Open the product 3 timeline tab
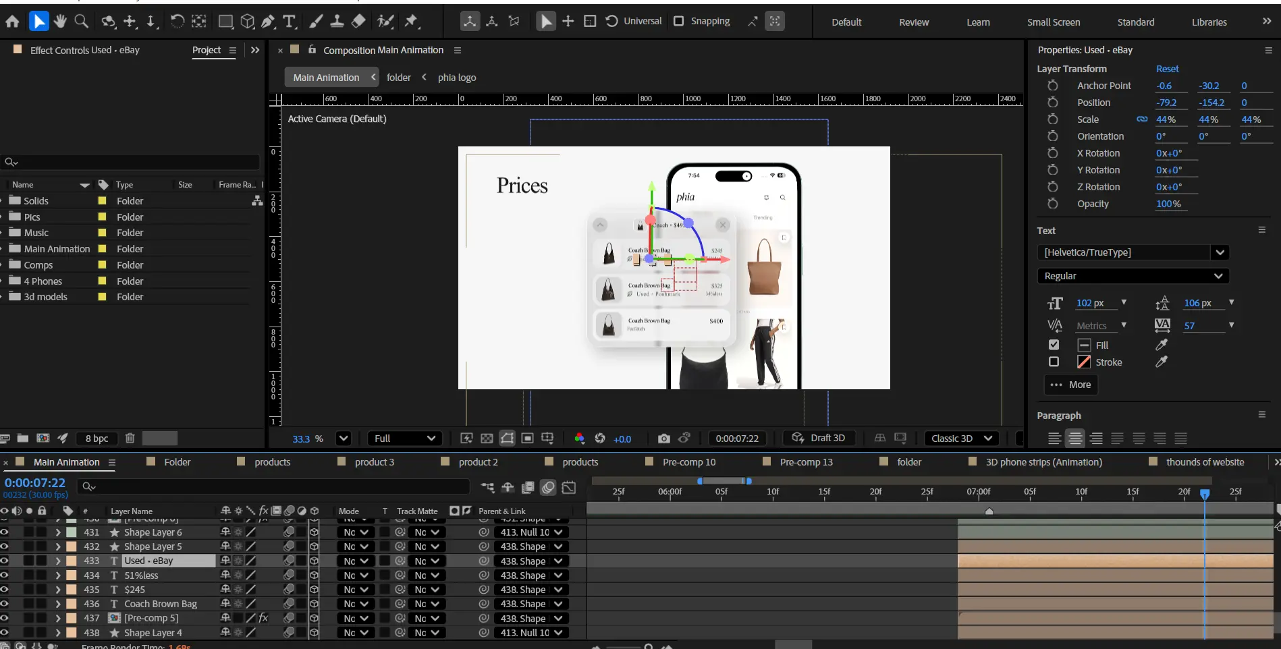 coord(374,462)
